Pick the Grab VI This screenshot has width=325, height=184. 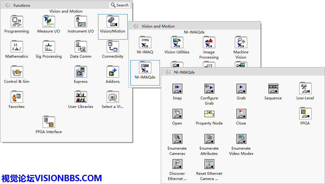(241, 89)
